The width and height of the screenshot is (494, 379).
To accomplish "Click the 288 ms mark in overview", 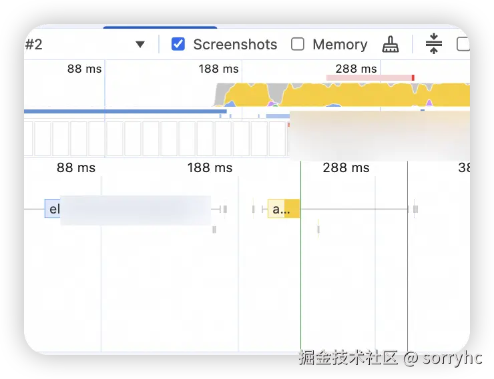I will (x=356, y=69).
